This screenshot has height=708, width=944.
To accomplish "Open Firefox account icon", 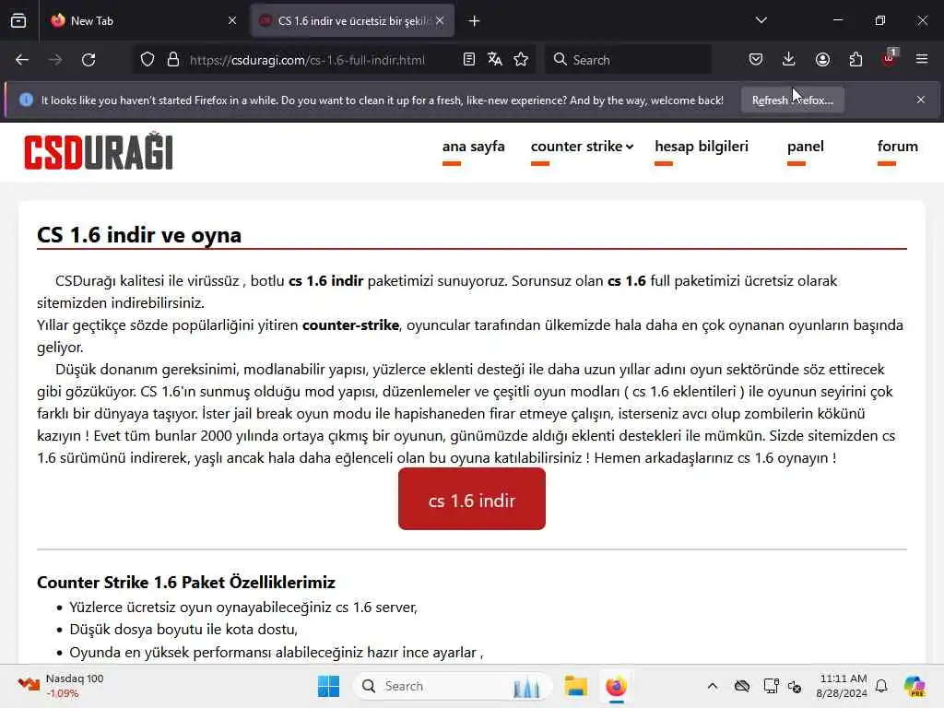I will (822, 59).
